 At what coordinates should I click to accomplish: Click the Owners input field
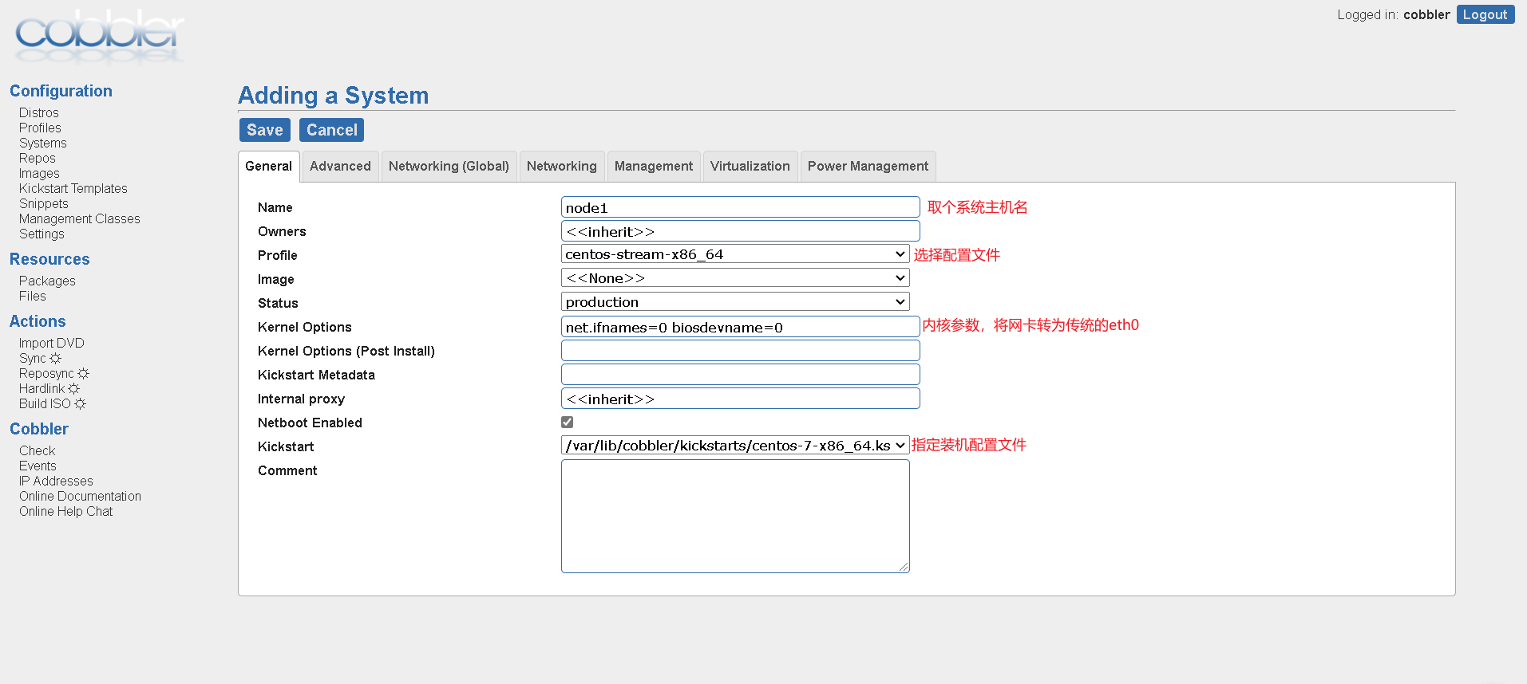click(741, 231)
